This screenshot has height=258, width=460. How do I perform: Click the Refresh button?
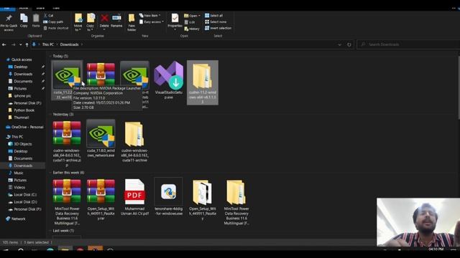pos(349,44)
